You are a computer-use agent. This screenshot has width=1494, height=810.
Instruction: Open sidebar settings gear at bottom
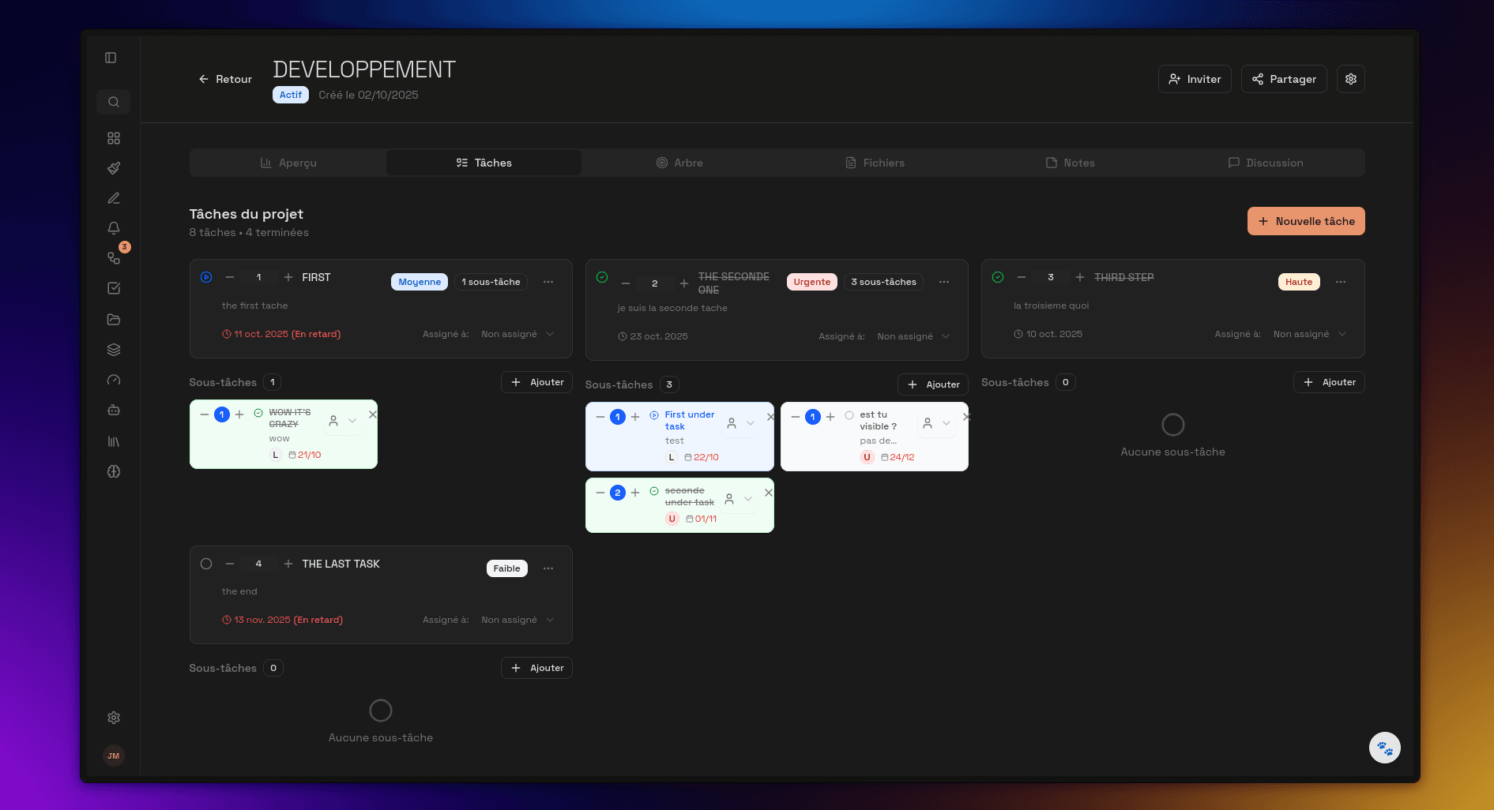(114, 718)
